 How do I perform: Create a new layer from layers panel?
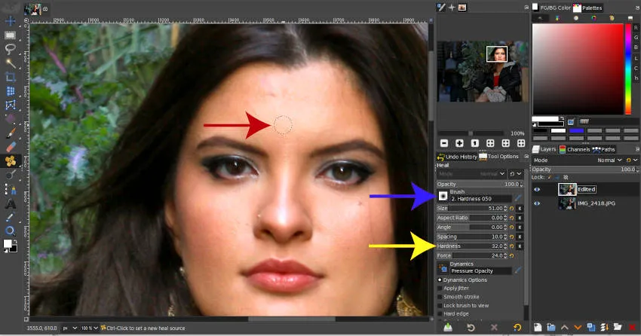(x=538, y=328)
